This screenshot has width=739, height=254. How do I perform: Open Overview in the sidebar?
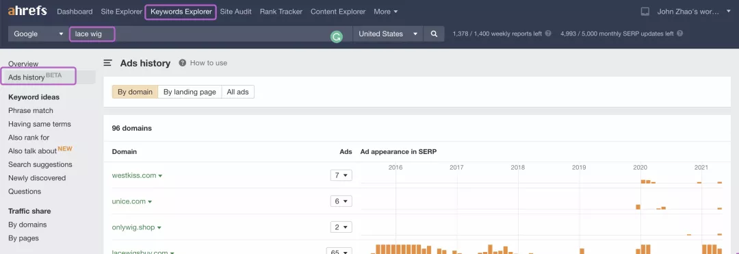pos(23,64)
